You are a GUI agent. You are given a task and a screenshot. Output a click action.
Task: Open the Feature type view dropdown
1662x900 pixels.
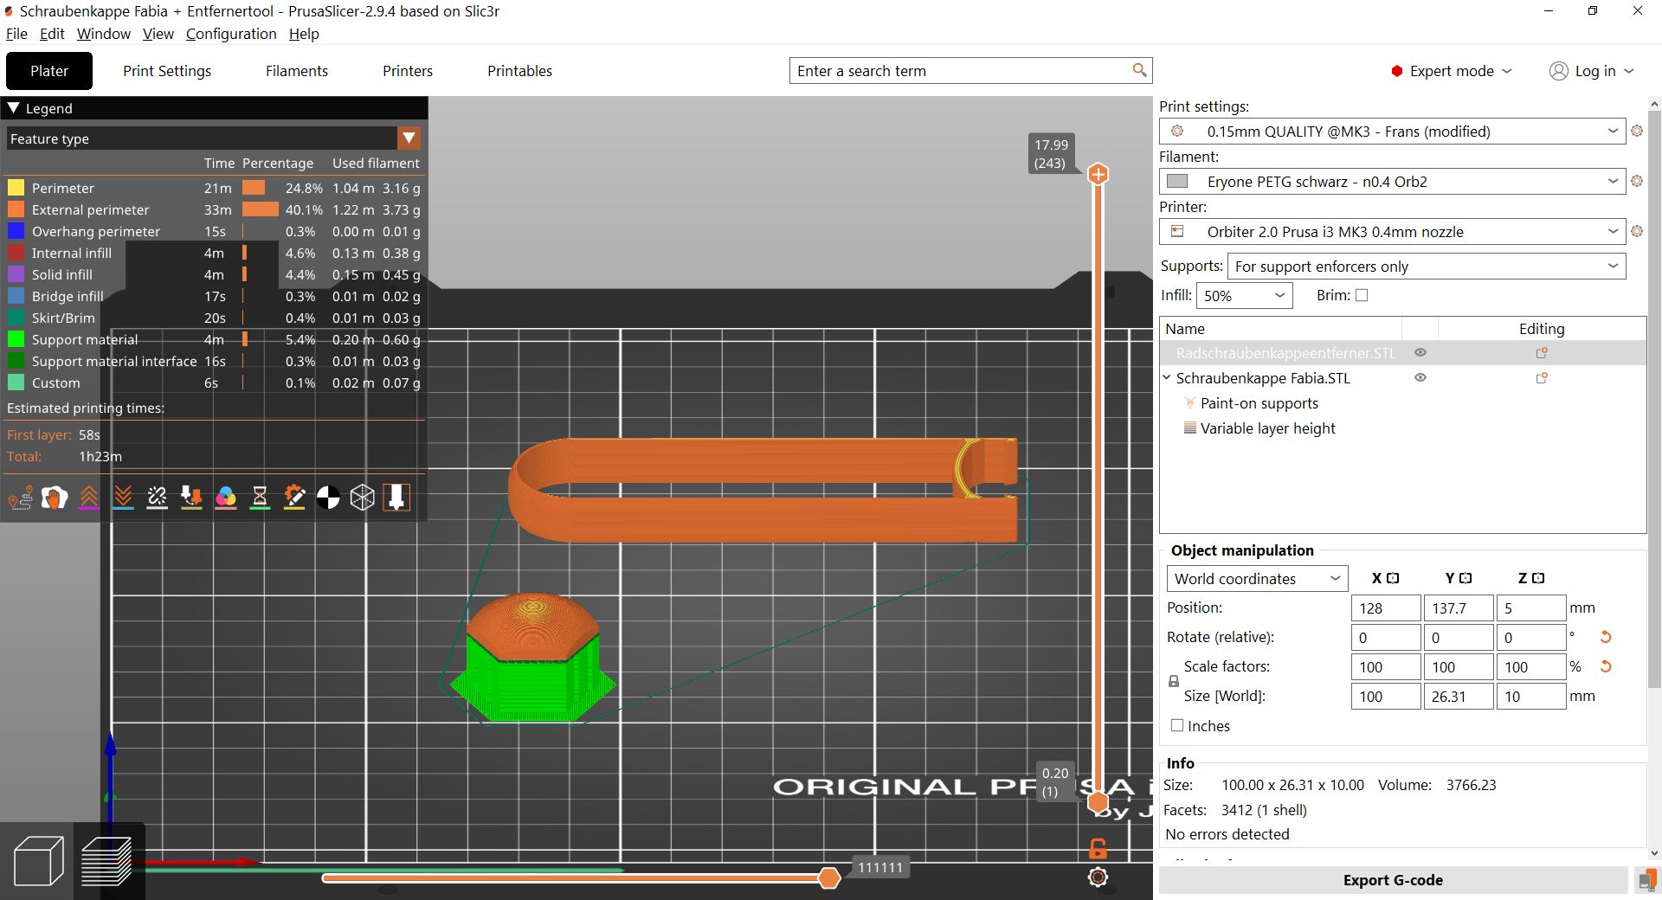(x=409, y=138)
